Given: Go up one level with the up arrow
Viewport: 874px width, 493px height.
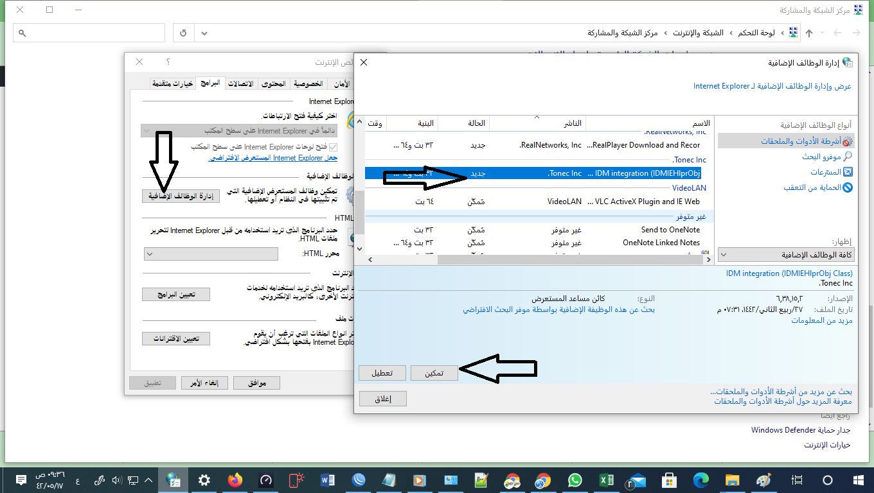Looking at the screenshot, I should point(809,33).
